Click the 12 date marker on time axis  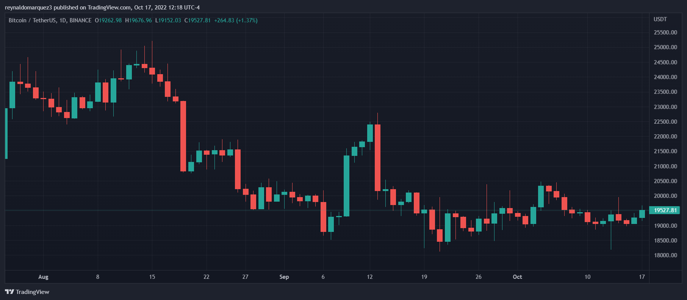point(370,277)
